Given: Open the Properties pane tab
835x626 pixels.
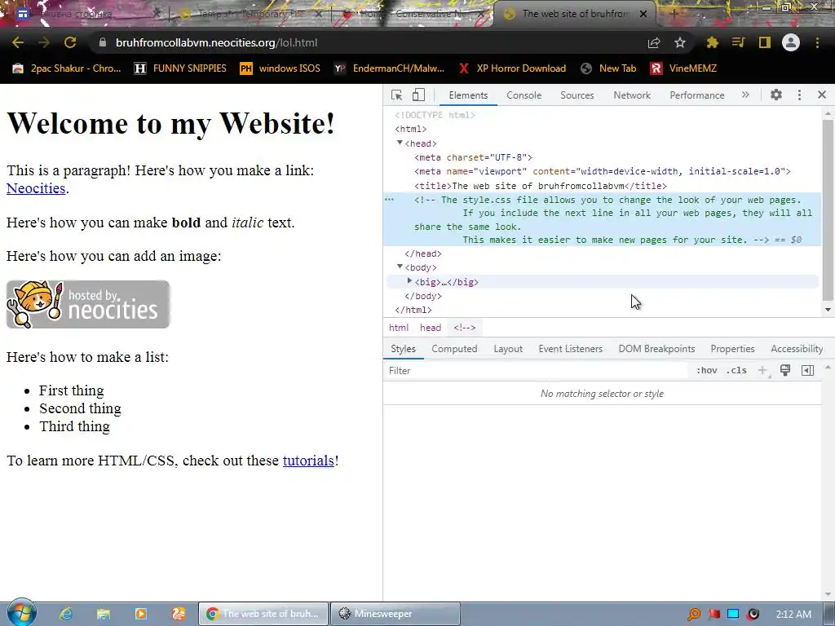Looking at the screenshot, I should [x=732, y=349].
